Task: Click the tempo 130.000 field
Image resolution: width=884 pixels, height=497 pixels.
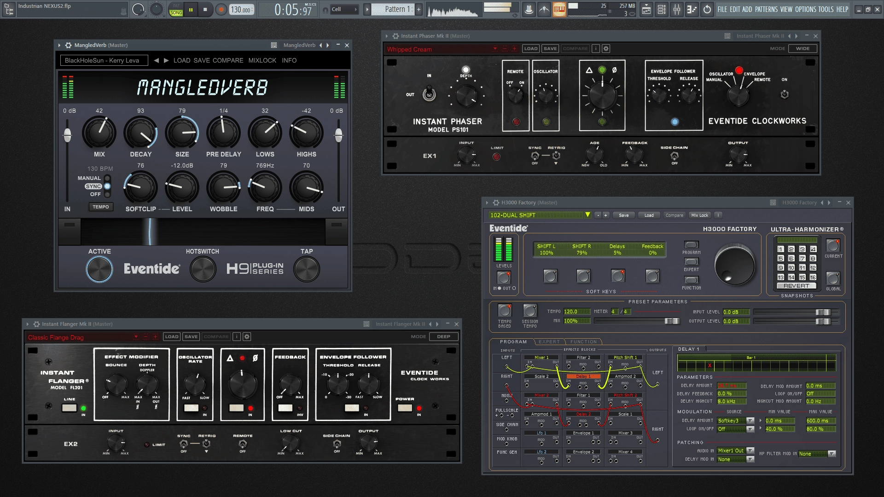Action: click(242, 10)
